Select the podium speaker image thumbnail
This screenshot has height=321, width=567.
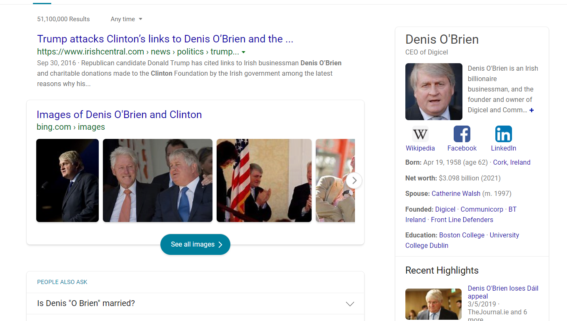tap(67, 180)
